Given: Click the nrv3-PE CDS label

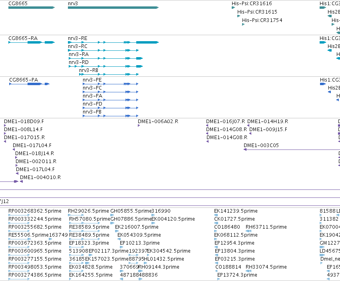Looking at the screenshot, I should (x=92, y=80).
